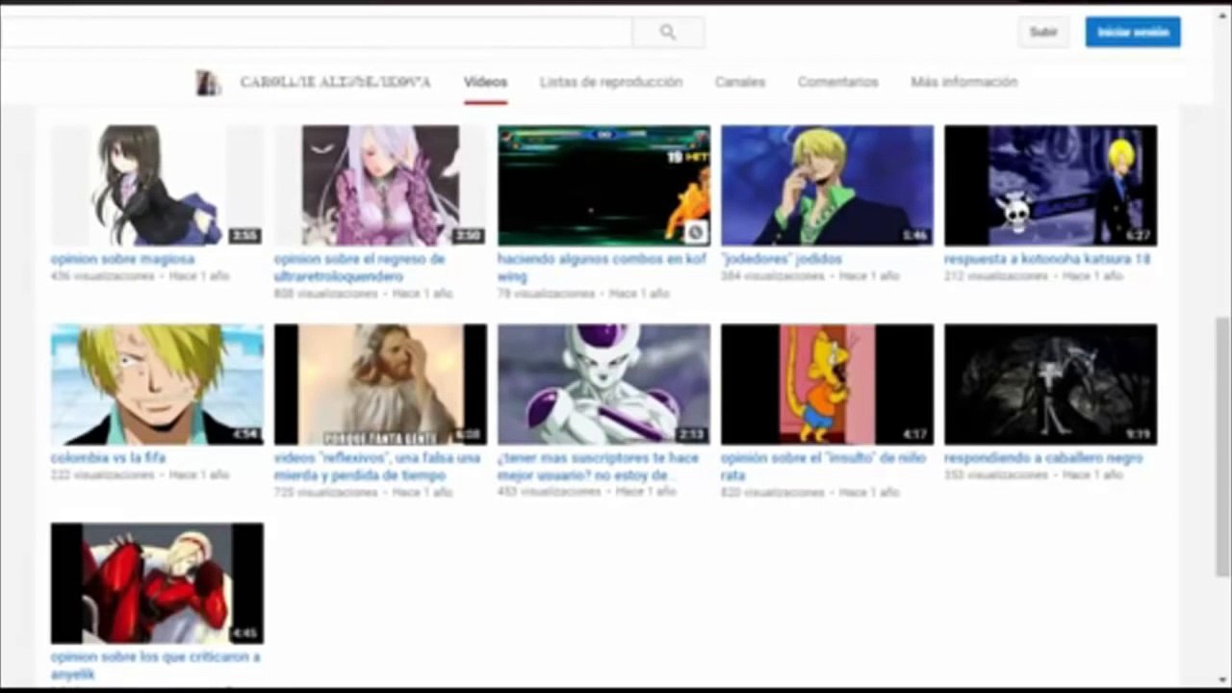Open the kof wing combos thumbnail
The width and height of the screenshot is (1232, 693).
603,186
